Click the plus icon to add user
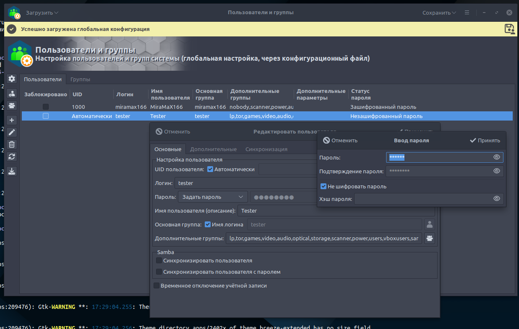 12,120
